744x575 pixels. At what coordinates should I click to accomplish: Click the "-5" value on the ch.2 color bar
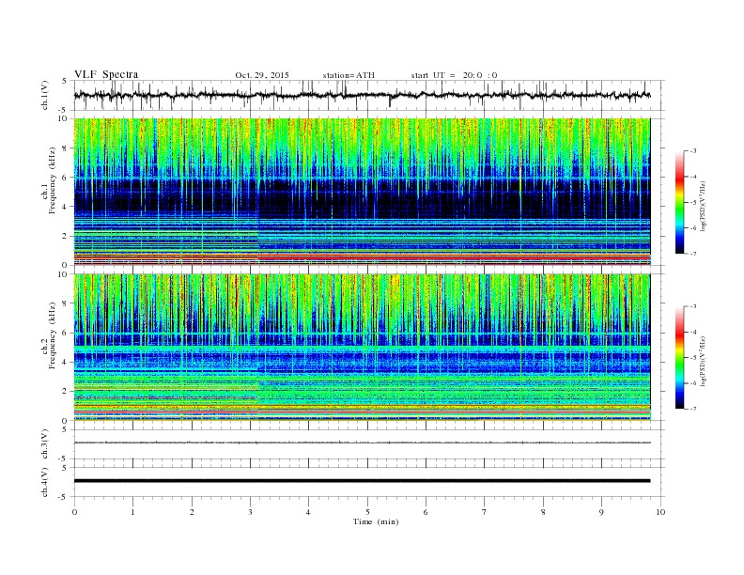(692, 358)
